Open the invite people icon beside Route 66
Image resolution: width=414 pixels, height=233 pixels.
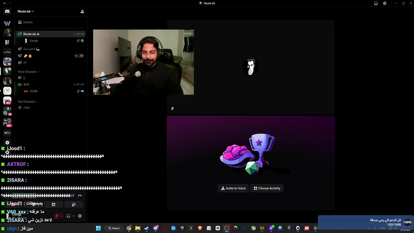point(82,11)
